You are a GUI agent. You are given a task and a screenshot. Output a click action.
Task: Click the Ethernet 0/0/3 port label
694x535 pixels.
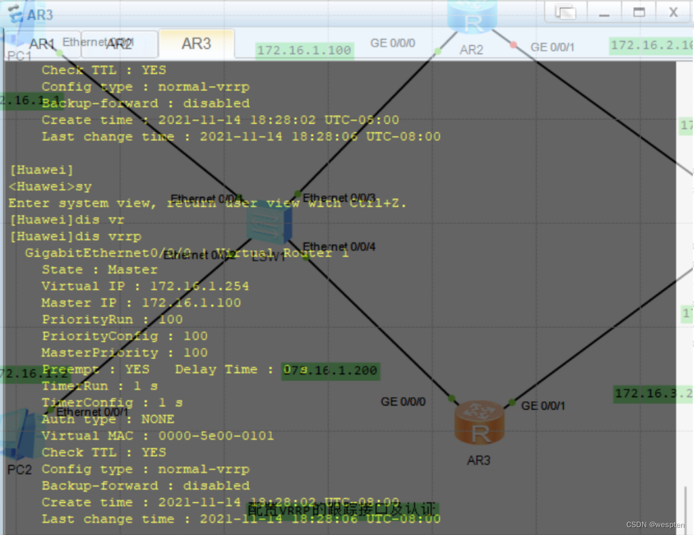[339, 198]
